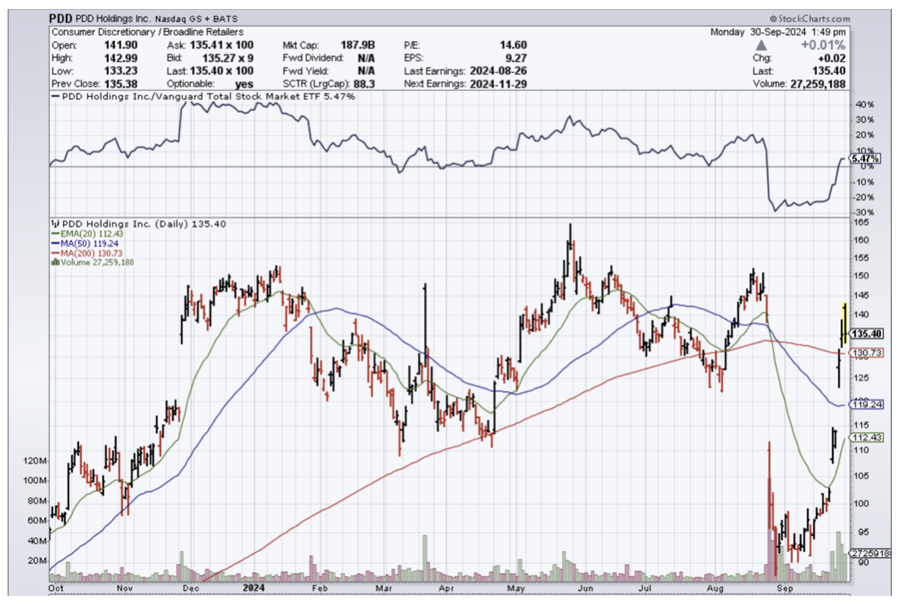Screen dimensions: 901x605
Task: Click the Monday 30-Sep-2024 1:49 pm timestamp
Action: pyautogui.click(x=778, y=32)
